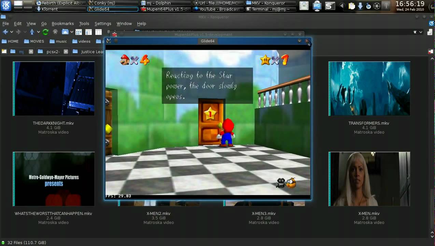Open the Glide64 window shade dropdown arrow
The width and height of the screenshot is (435, 246).
click(299, 41)
